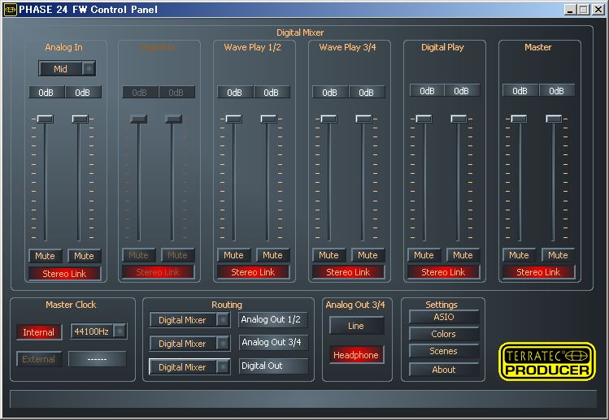Click the Analog Out 1/2 routing label
Screen dimensions: 609x420
[273, 320]
